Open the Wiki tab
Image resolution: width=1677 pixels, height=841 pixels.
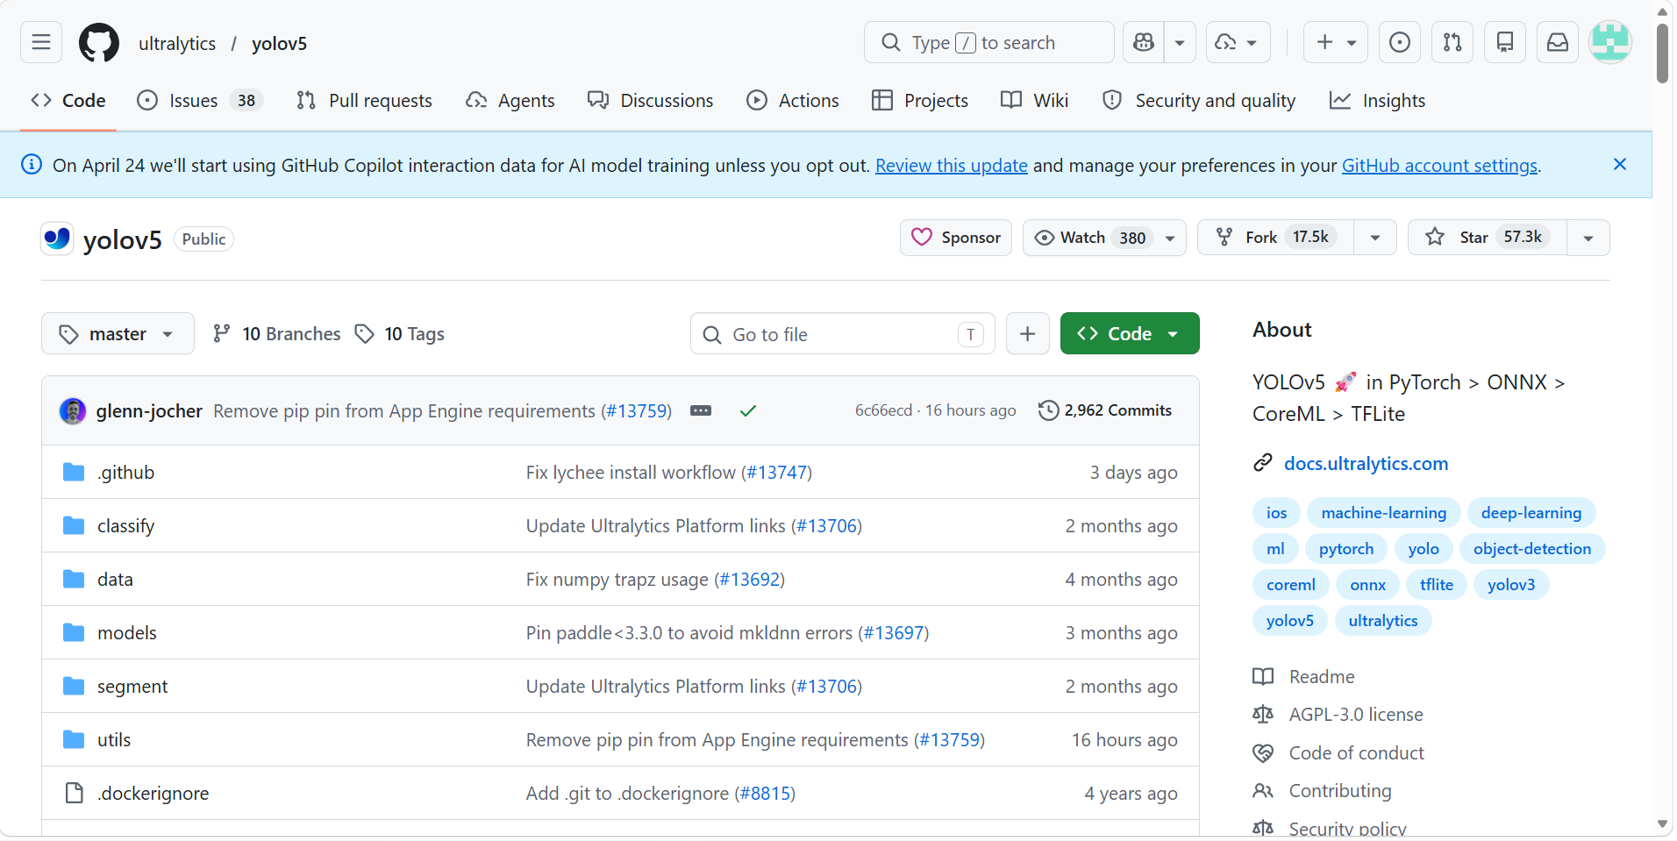[x=1035, y=101]
